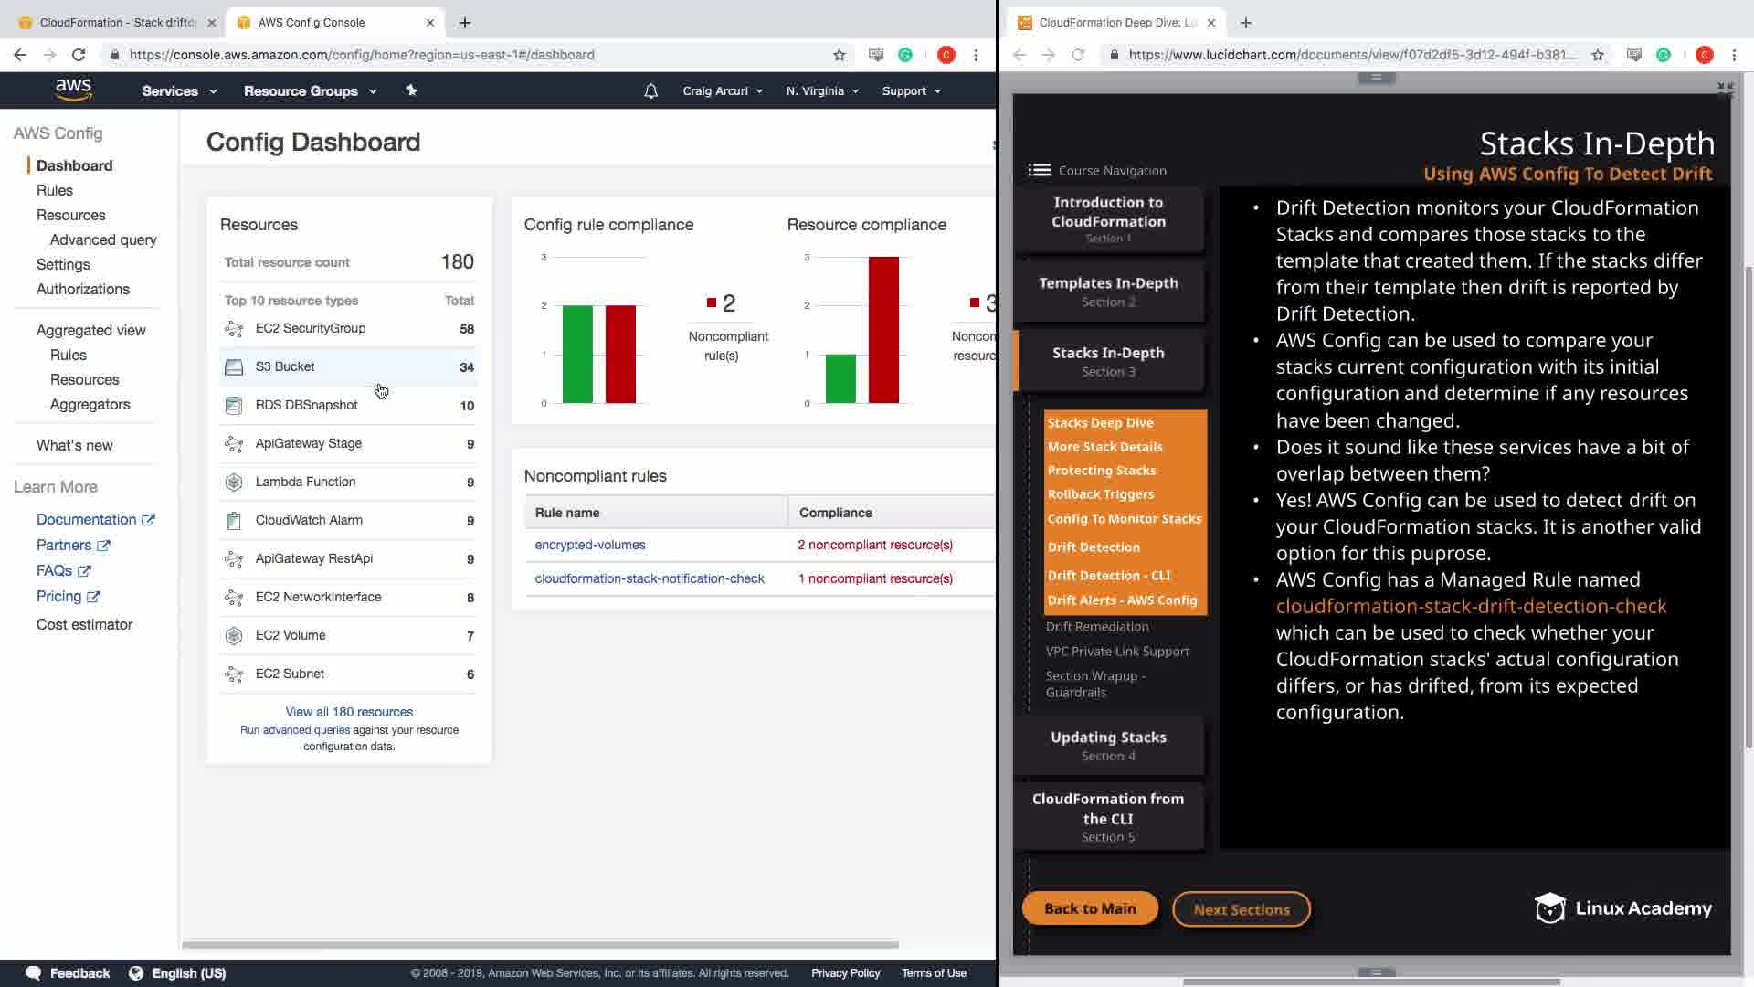Click the RDS DBSnapshot resource icon
The image size is (1754, 987).
pyautogui.click(x=234, y=406)
